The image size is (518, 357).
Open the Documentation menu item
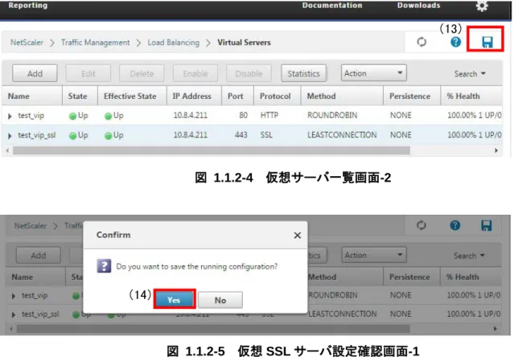pyautogui.click(x=332, y=6)
